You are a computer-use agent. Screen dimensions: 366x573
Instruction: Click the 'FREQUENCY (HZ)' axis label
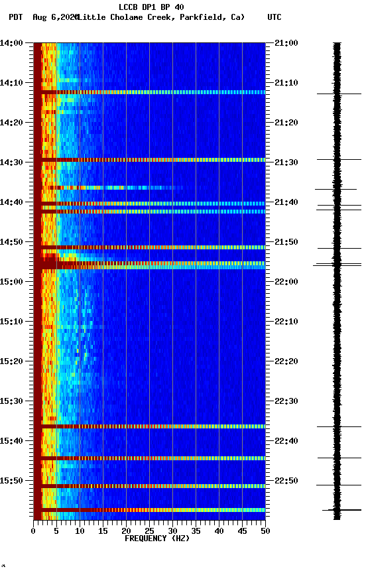pyautogui.click(x=157, y=539)
